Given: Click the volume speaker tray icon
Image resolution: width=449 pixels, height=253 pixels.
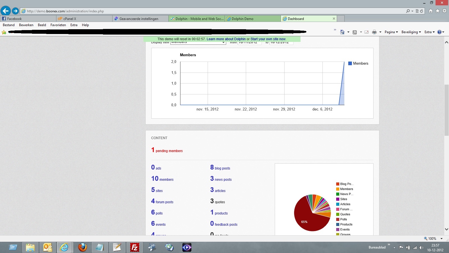Looking at the screenshot, I should [421, 248].
